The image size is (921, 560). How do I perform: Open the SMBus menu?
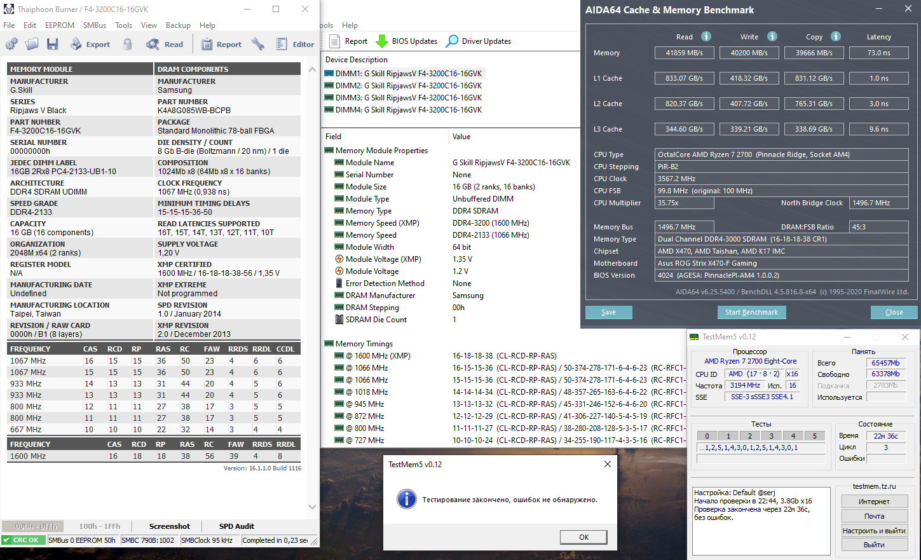pyautogui.click(x=95, y=25)
